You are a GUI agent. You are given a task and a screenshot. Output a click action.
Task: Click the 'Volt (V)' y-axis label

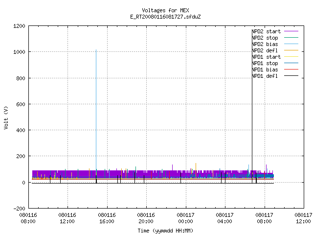pos(6,117)
